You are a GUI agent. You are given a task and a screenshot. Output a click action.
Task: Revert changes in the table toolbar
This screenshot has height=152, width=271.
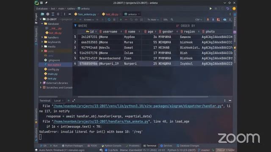[131, 20]
